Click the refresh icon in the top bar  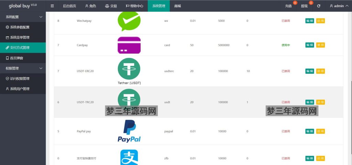click(319, 6)
